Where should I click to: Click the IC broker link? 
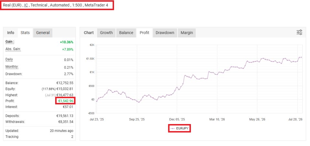26,5
